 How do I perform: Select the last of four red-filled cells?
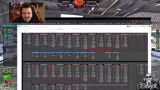tap(109, 50)
